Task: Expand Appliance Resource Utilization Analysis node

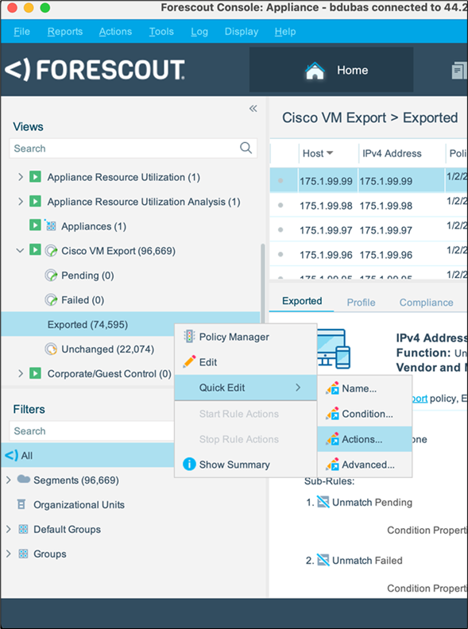Action: [x=21, y=202]
